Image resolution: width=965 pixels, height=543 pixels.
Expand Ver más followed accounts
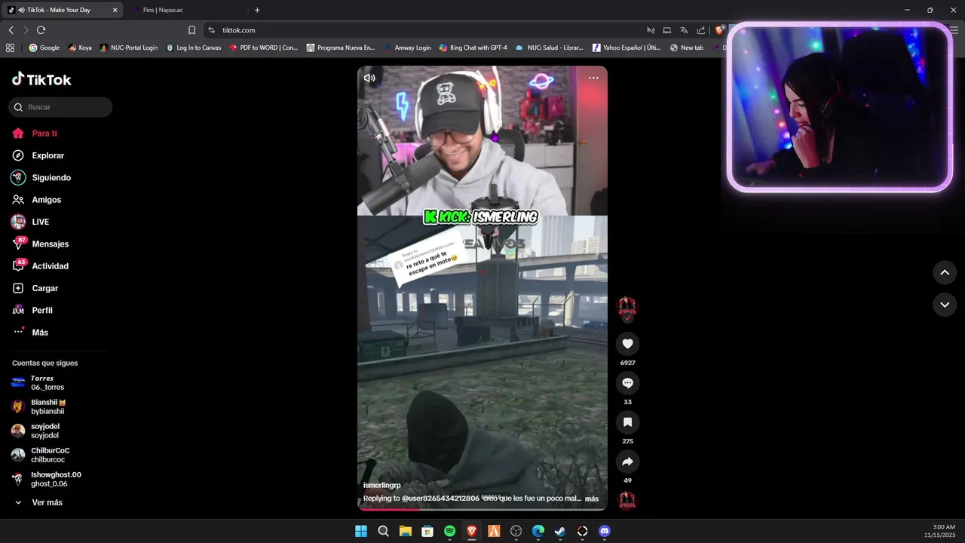click(x=38, y=502)
